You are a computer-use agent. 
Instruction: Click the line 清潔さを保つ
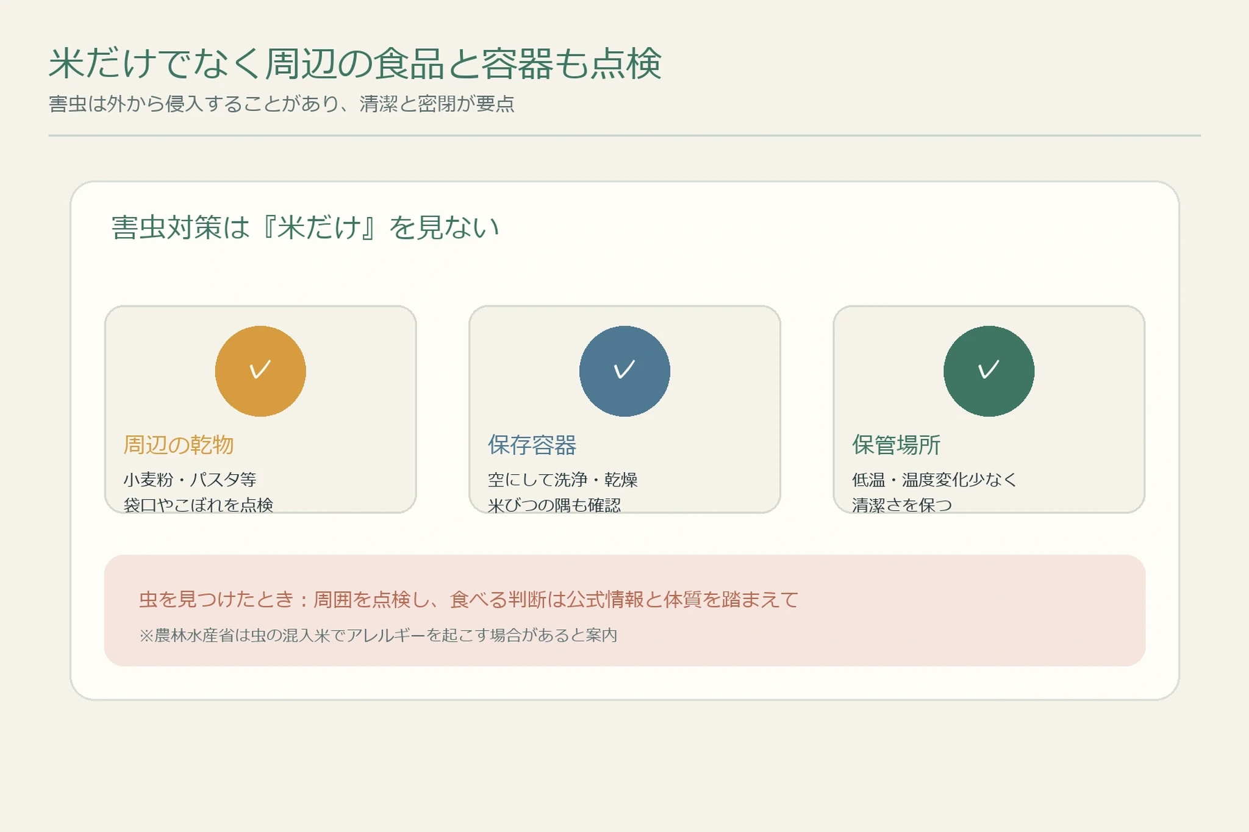pyautogui.click(x=901, y=505)
